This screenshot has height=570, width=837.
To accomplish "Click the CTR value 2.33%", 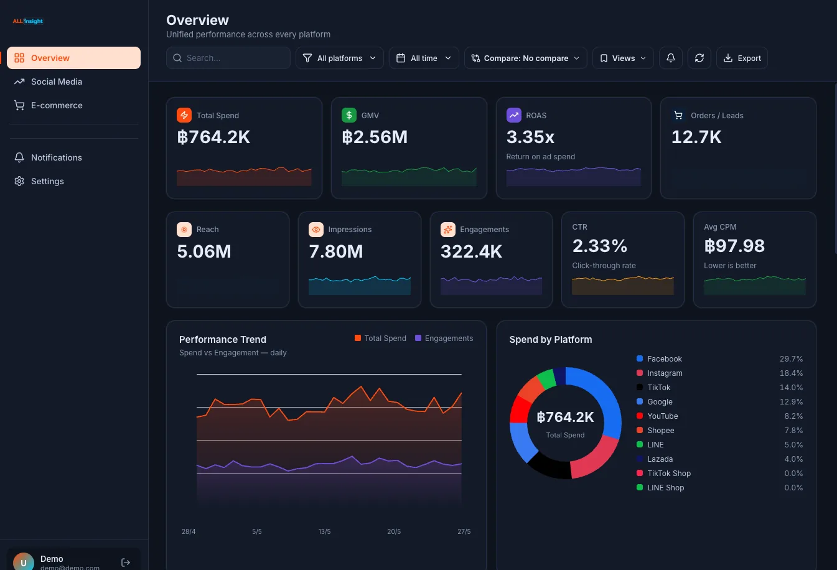I will pyautogui.click(x=600, y=246).
